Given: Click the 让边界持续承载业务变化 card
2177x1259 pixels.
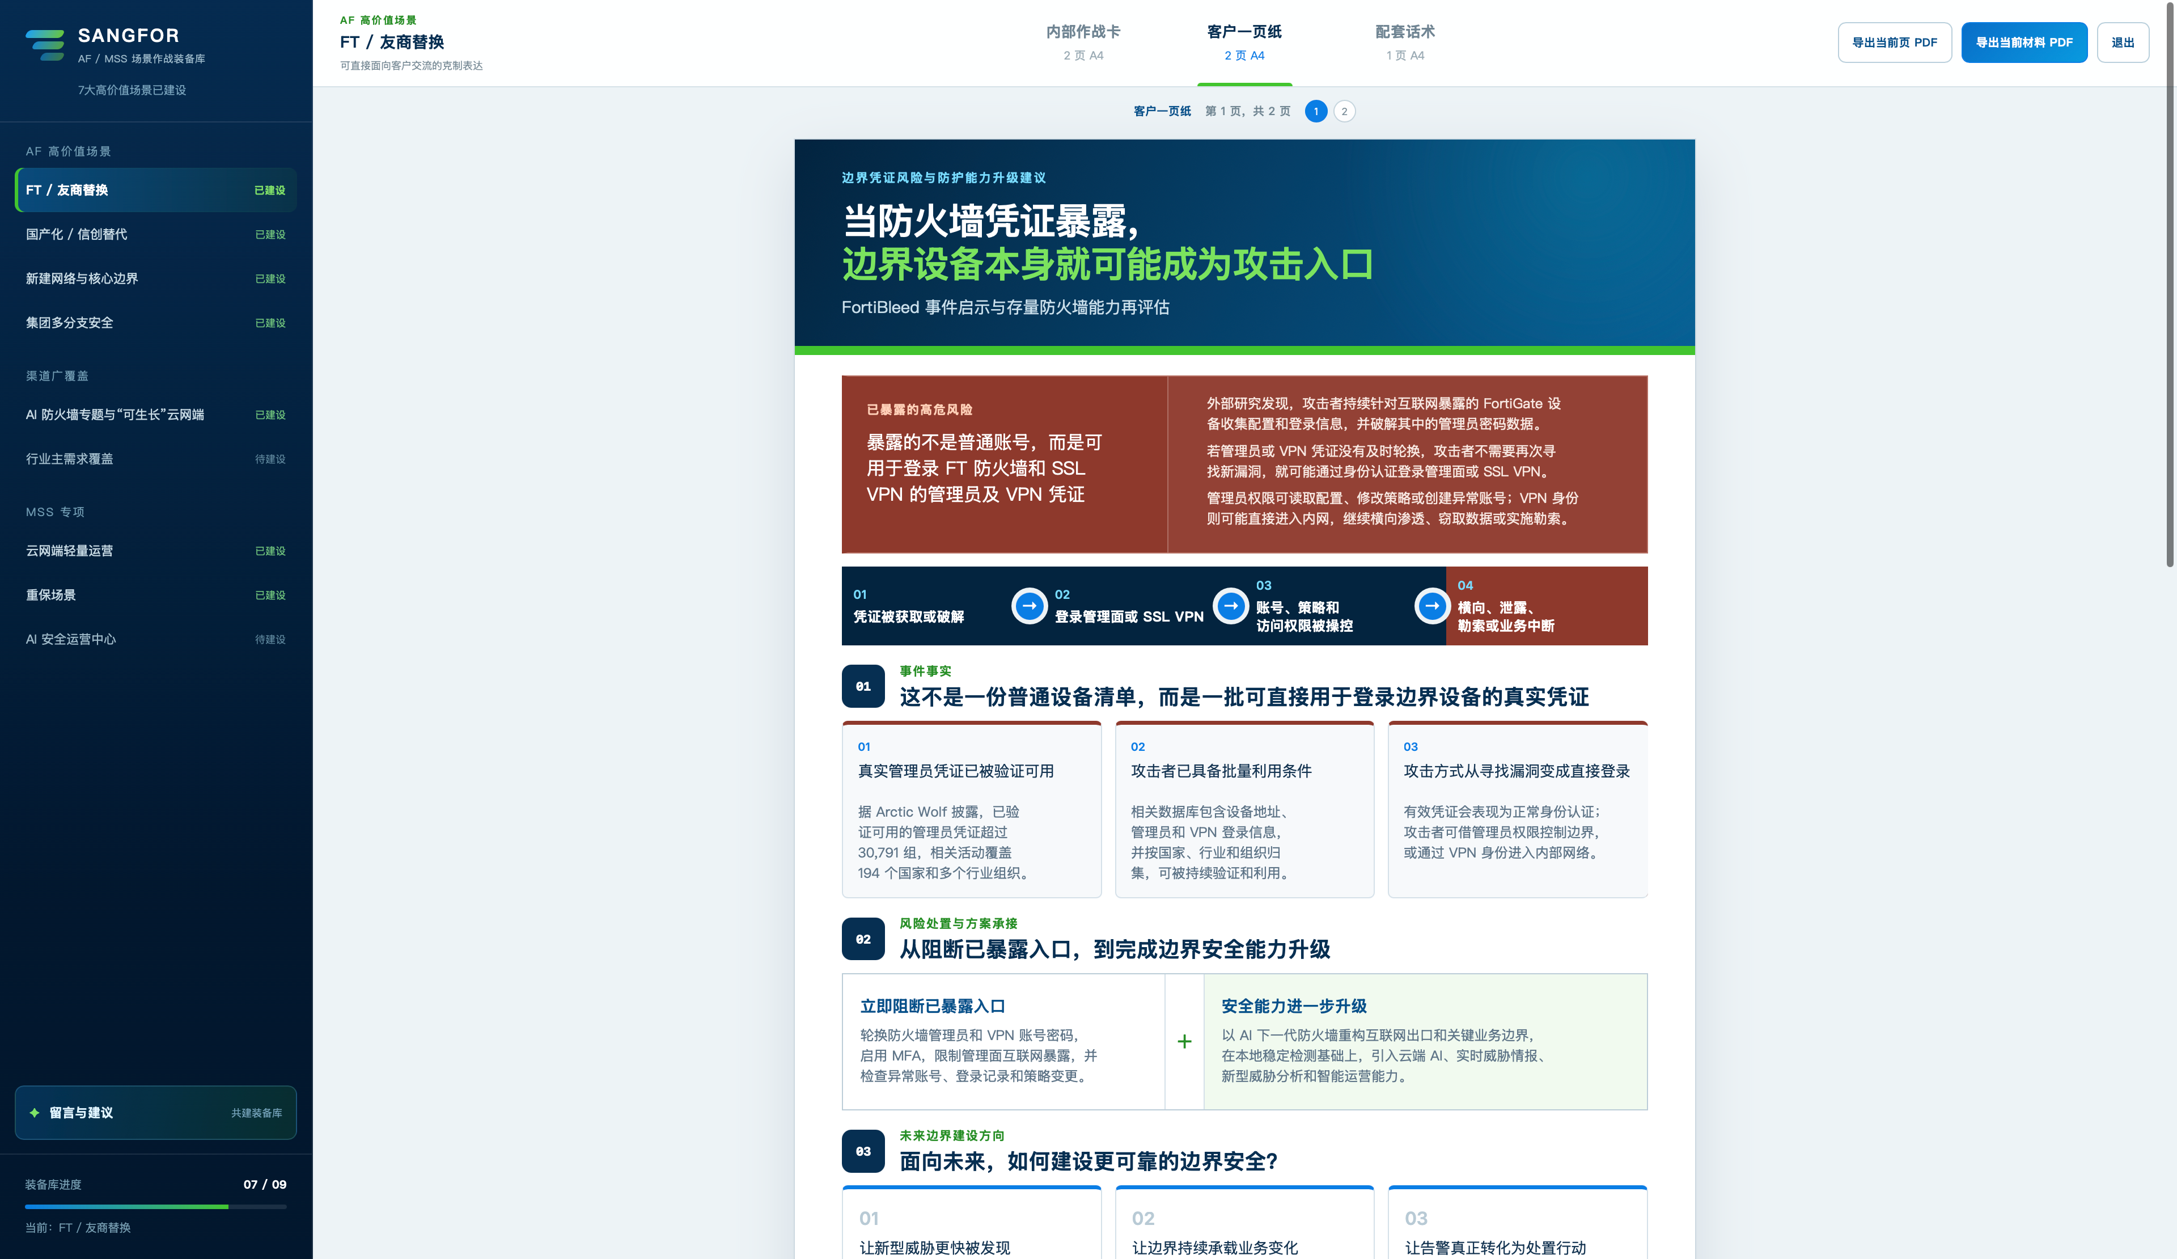Looking at the screenshot, I should (1244, 1222).
